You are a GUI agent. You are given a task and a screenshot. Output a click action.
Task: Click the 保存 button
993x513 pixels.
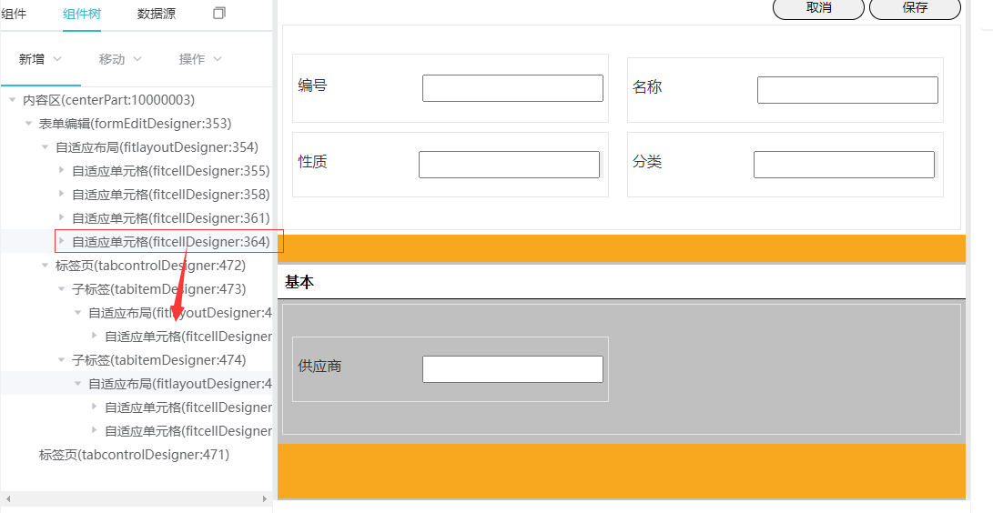click(x=915, y=7)
